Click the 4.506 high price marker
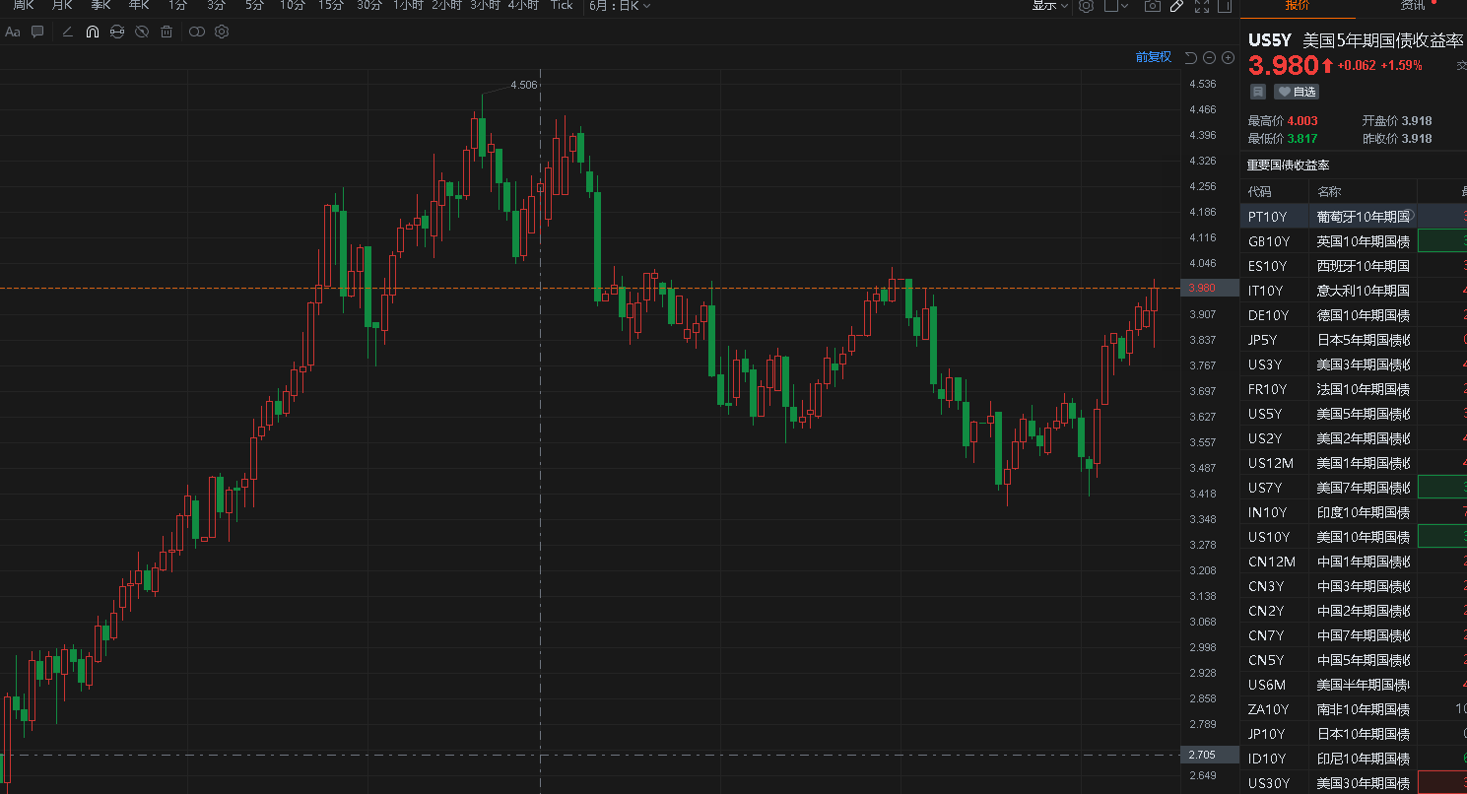Image resolution: width=1467 pixels, height=794 pixels. [x=524, y=85]
